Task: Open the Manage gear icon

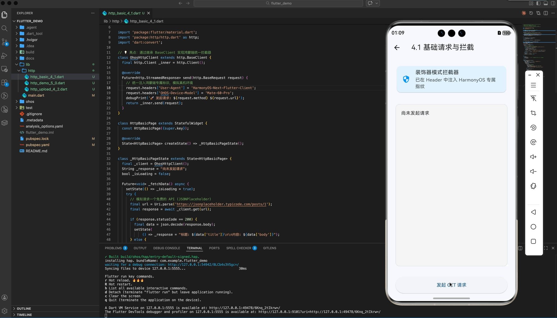Action: pyautogui.click(x=5, y=311)
